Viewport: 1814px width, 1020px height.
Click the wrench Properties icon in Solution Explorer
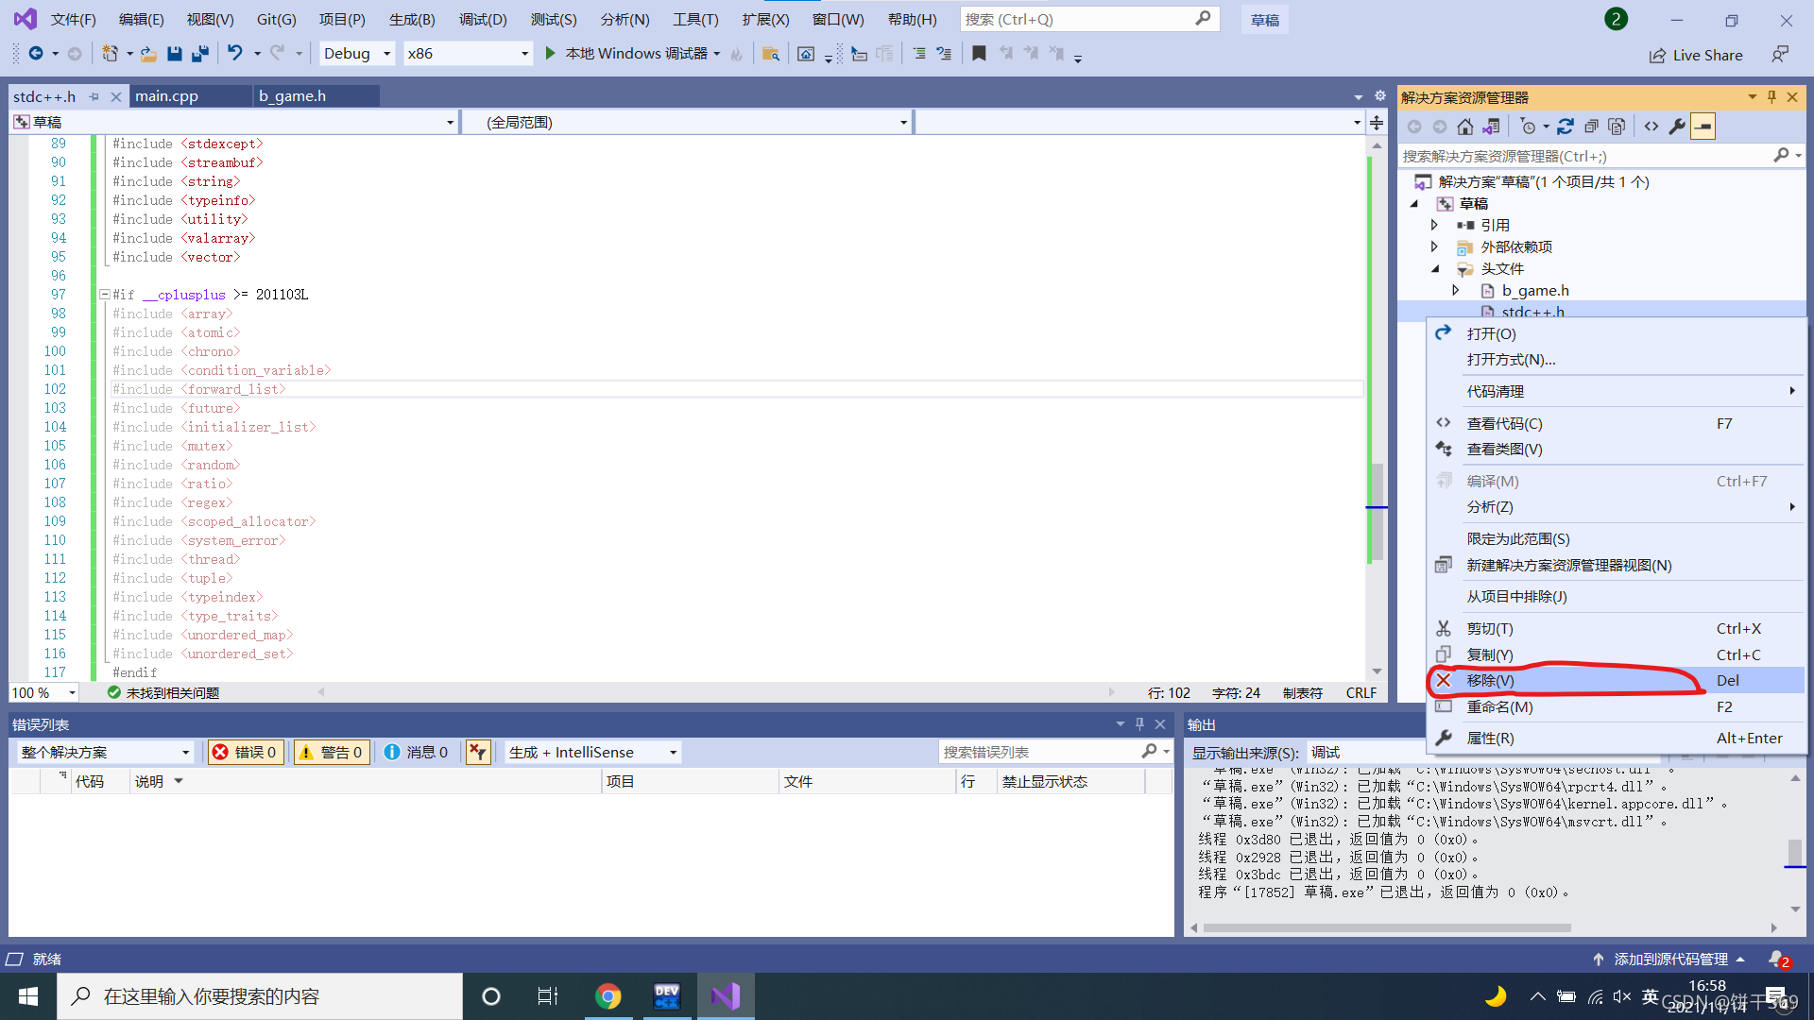tap(1677, 127)
